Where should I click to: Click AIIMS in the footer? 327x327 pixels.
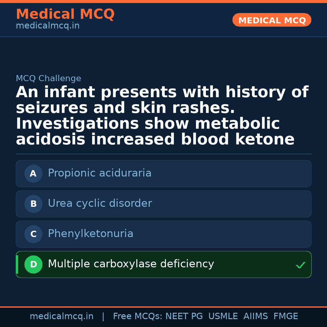(x=256, y=316)
